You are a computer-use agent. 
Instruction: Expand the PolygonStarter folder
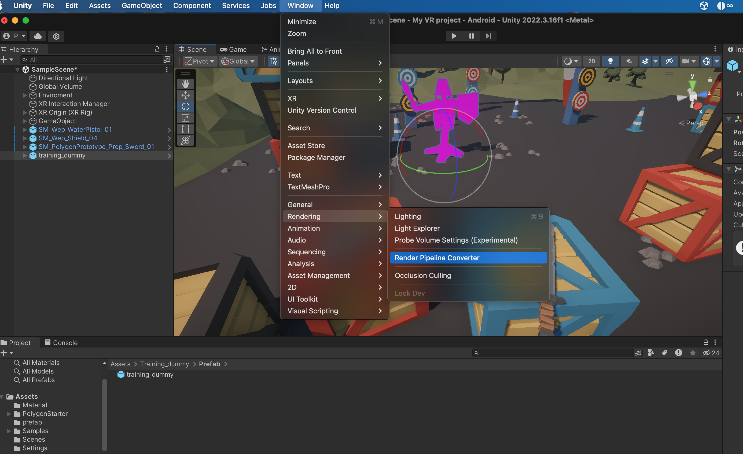pos(9,414)
